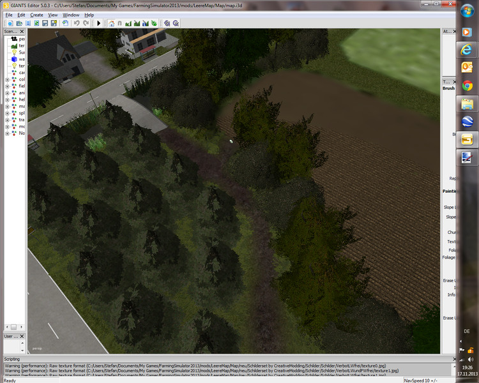
Task: Activate the terrain sculpt mode icon
Action: click(x=128, y=23)
